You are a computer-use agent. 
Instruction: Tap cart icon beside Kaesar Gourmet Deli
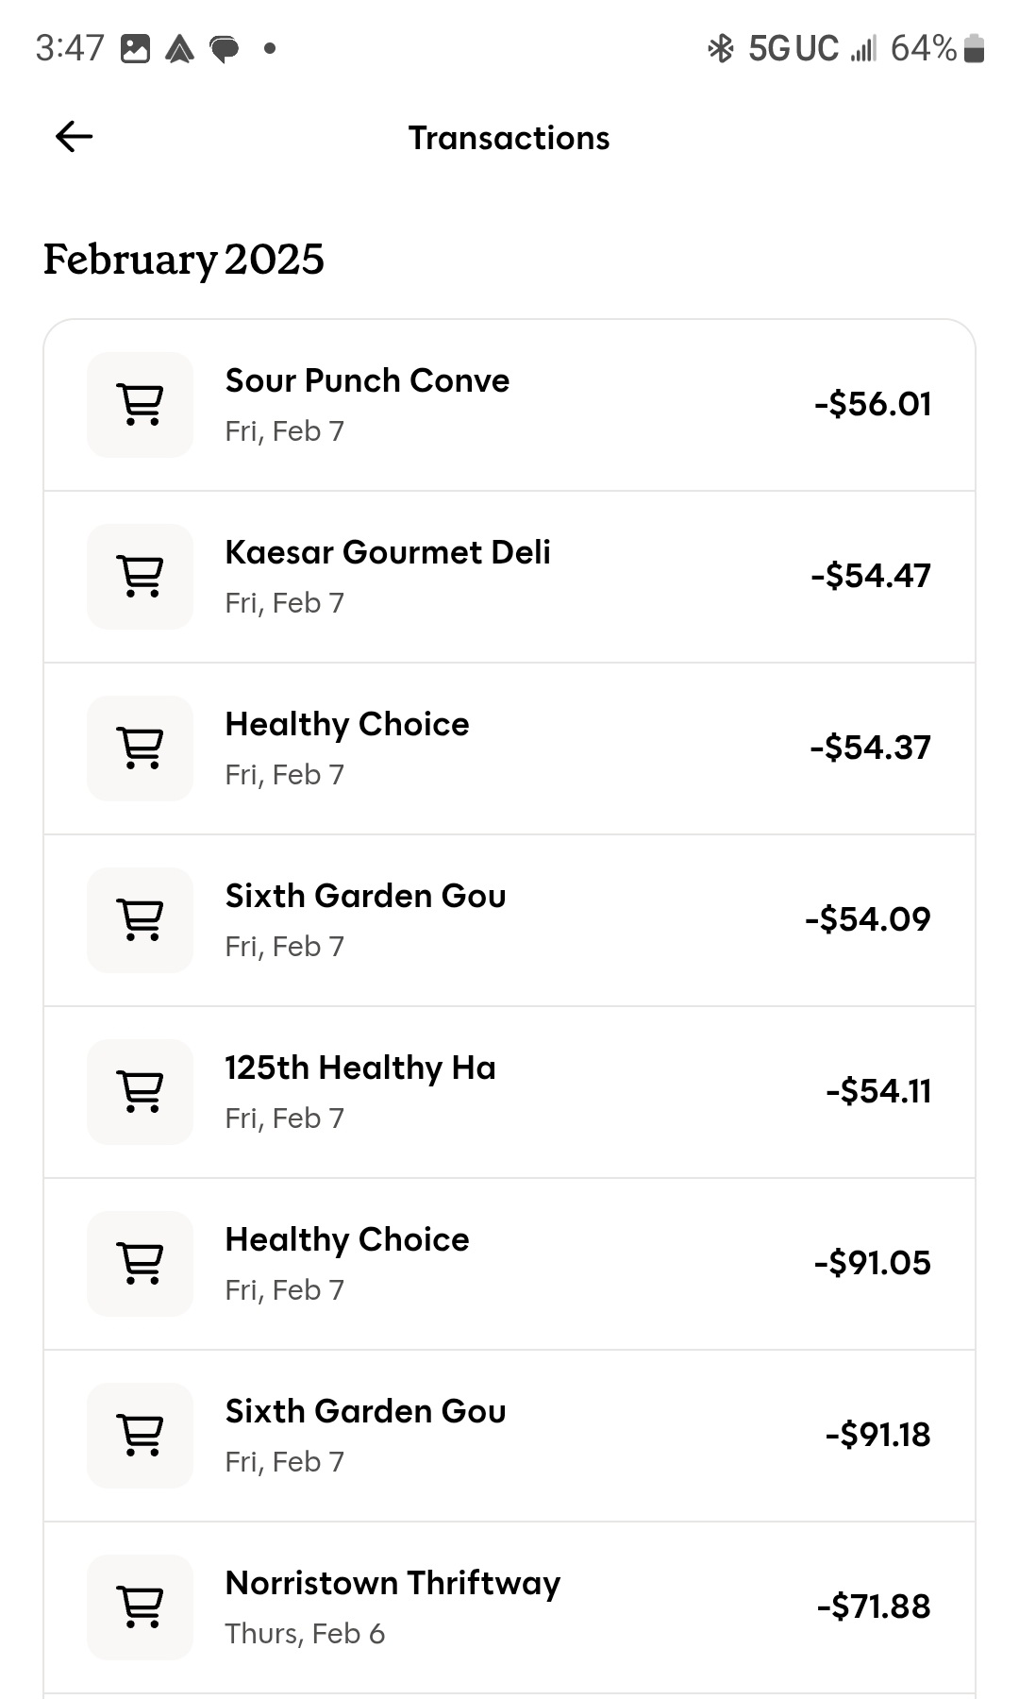[140, 577]
